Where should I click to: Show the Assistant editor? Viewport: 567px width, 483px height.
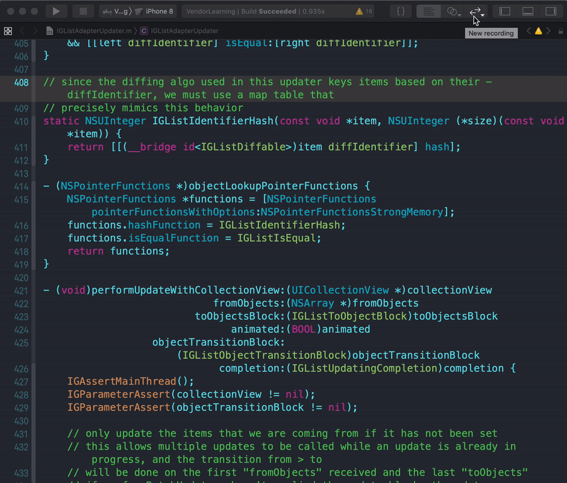[453, 11]
